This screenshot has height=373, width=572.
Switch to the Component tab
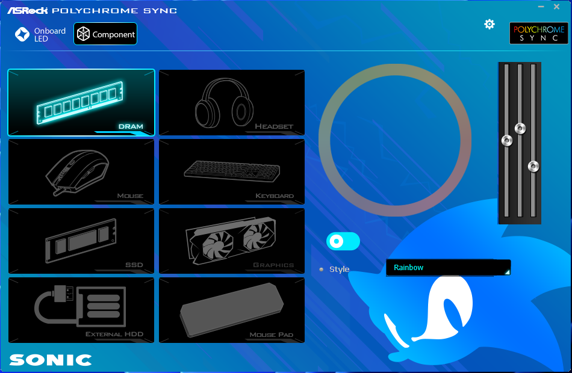[x=105, y=34]
